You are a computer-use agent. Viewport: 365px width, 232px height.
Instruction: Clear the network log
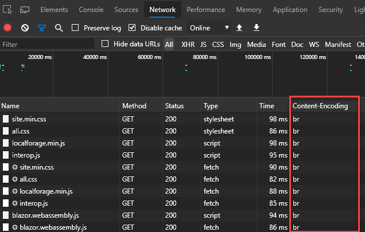click(x=25, y=28)
